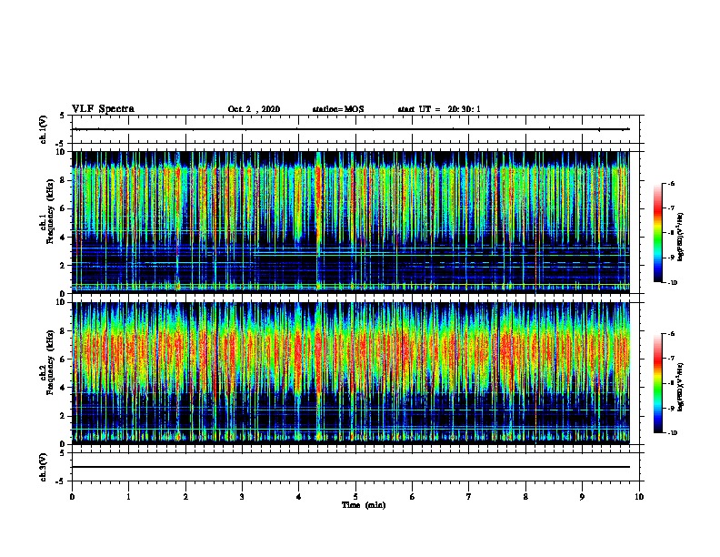Click the "VLF Spectra" plot title
The image size is (720, 557).
103,109
